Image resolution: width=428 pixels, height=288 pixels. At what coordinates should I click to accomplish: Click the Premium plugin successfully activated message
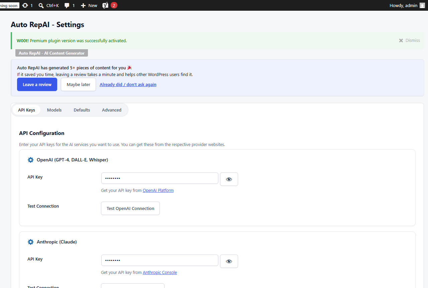coord(72,41)
